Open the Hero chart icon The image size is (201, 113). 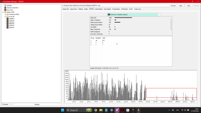5,10
